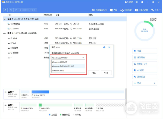Collapse 磁盘 1 in disk map
Screen dimensions: 163x119
pyautogui.click(x=5, y=105)
